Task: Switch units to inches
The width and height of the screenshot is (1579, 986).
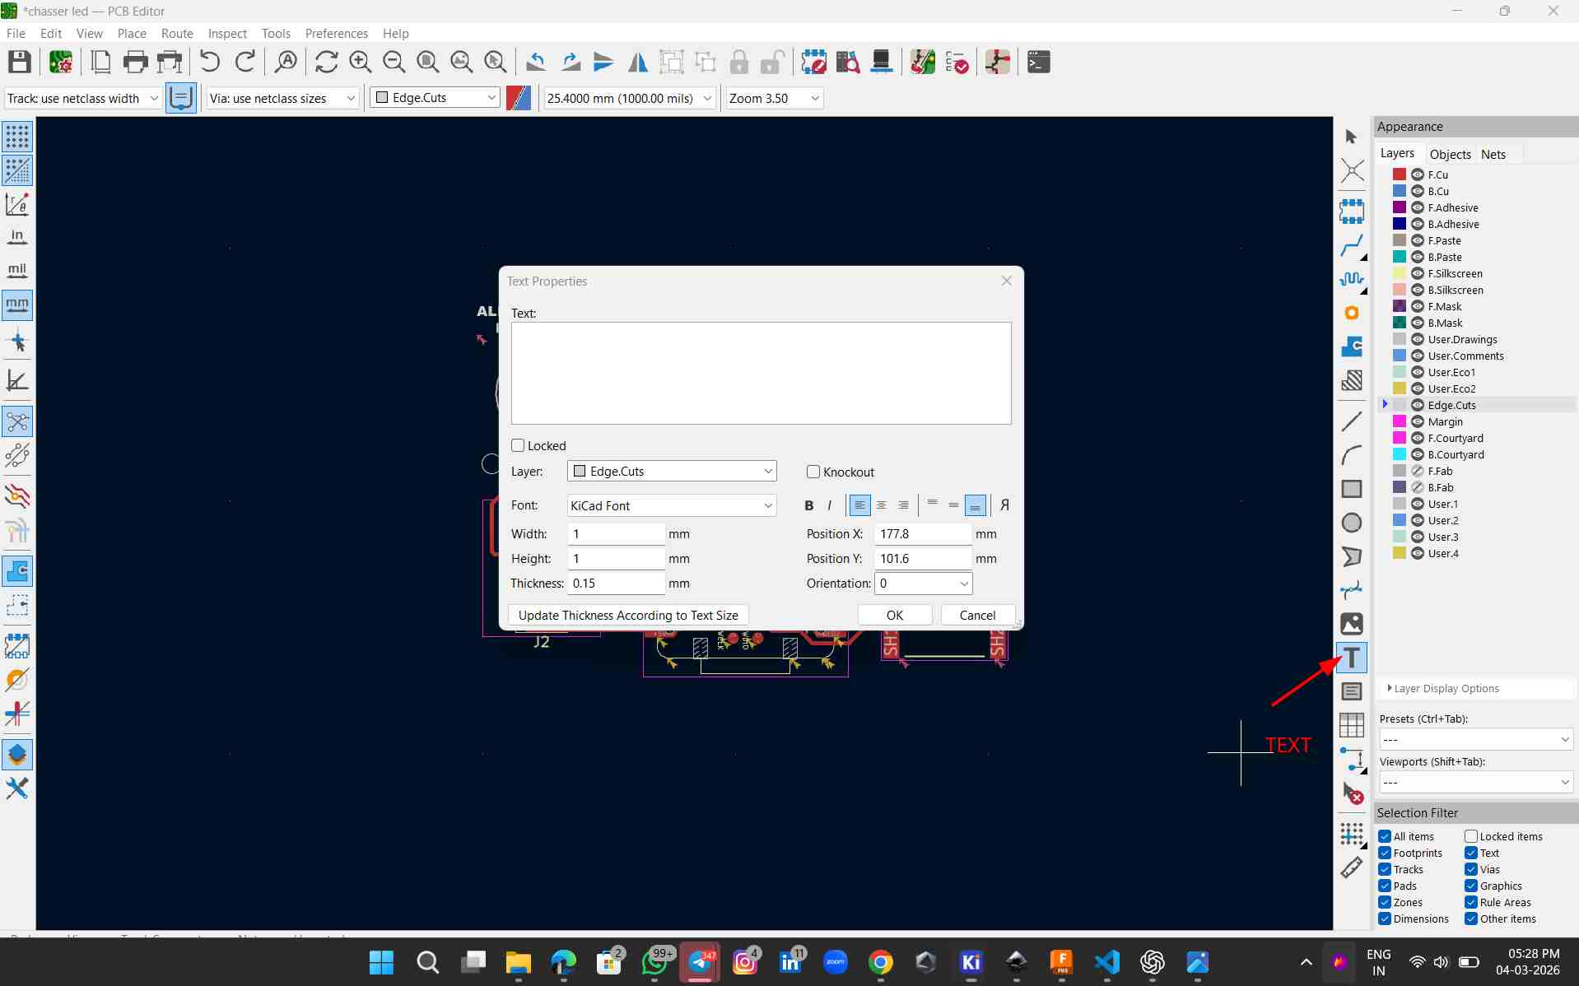Action: (17, 237)
